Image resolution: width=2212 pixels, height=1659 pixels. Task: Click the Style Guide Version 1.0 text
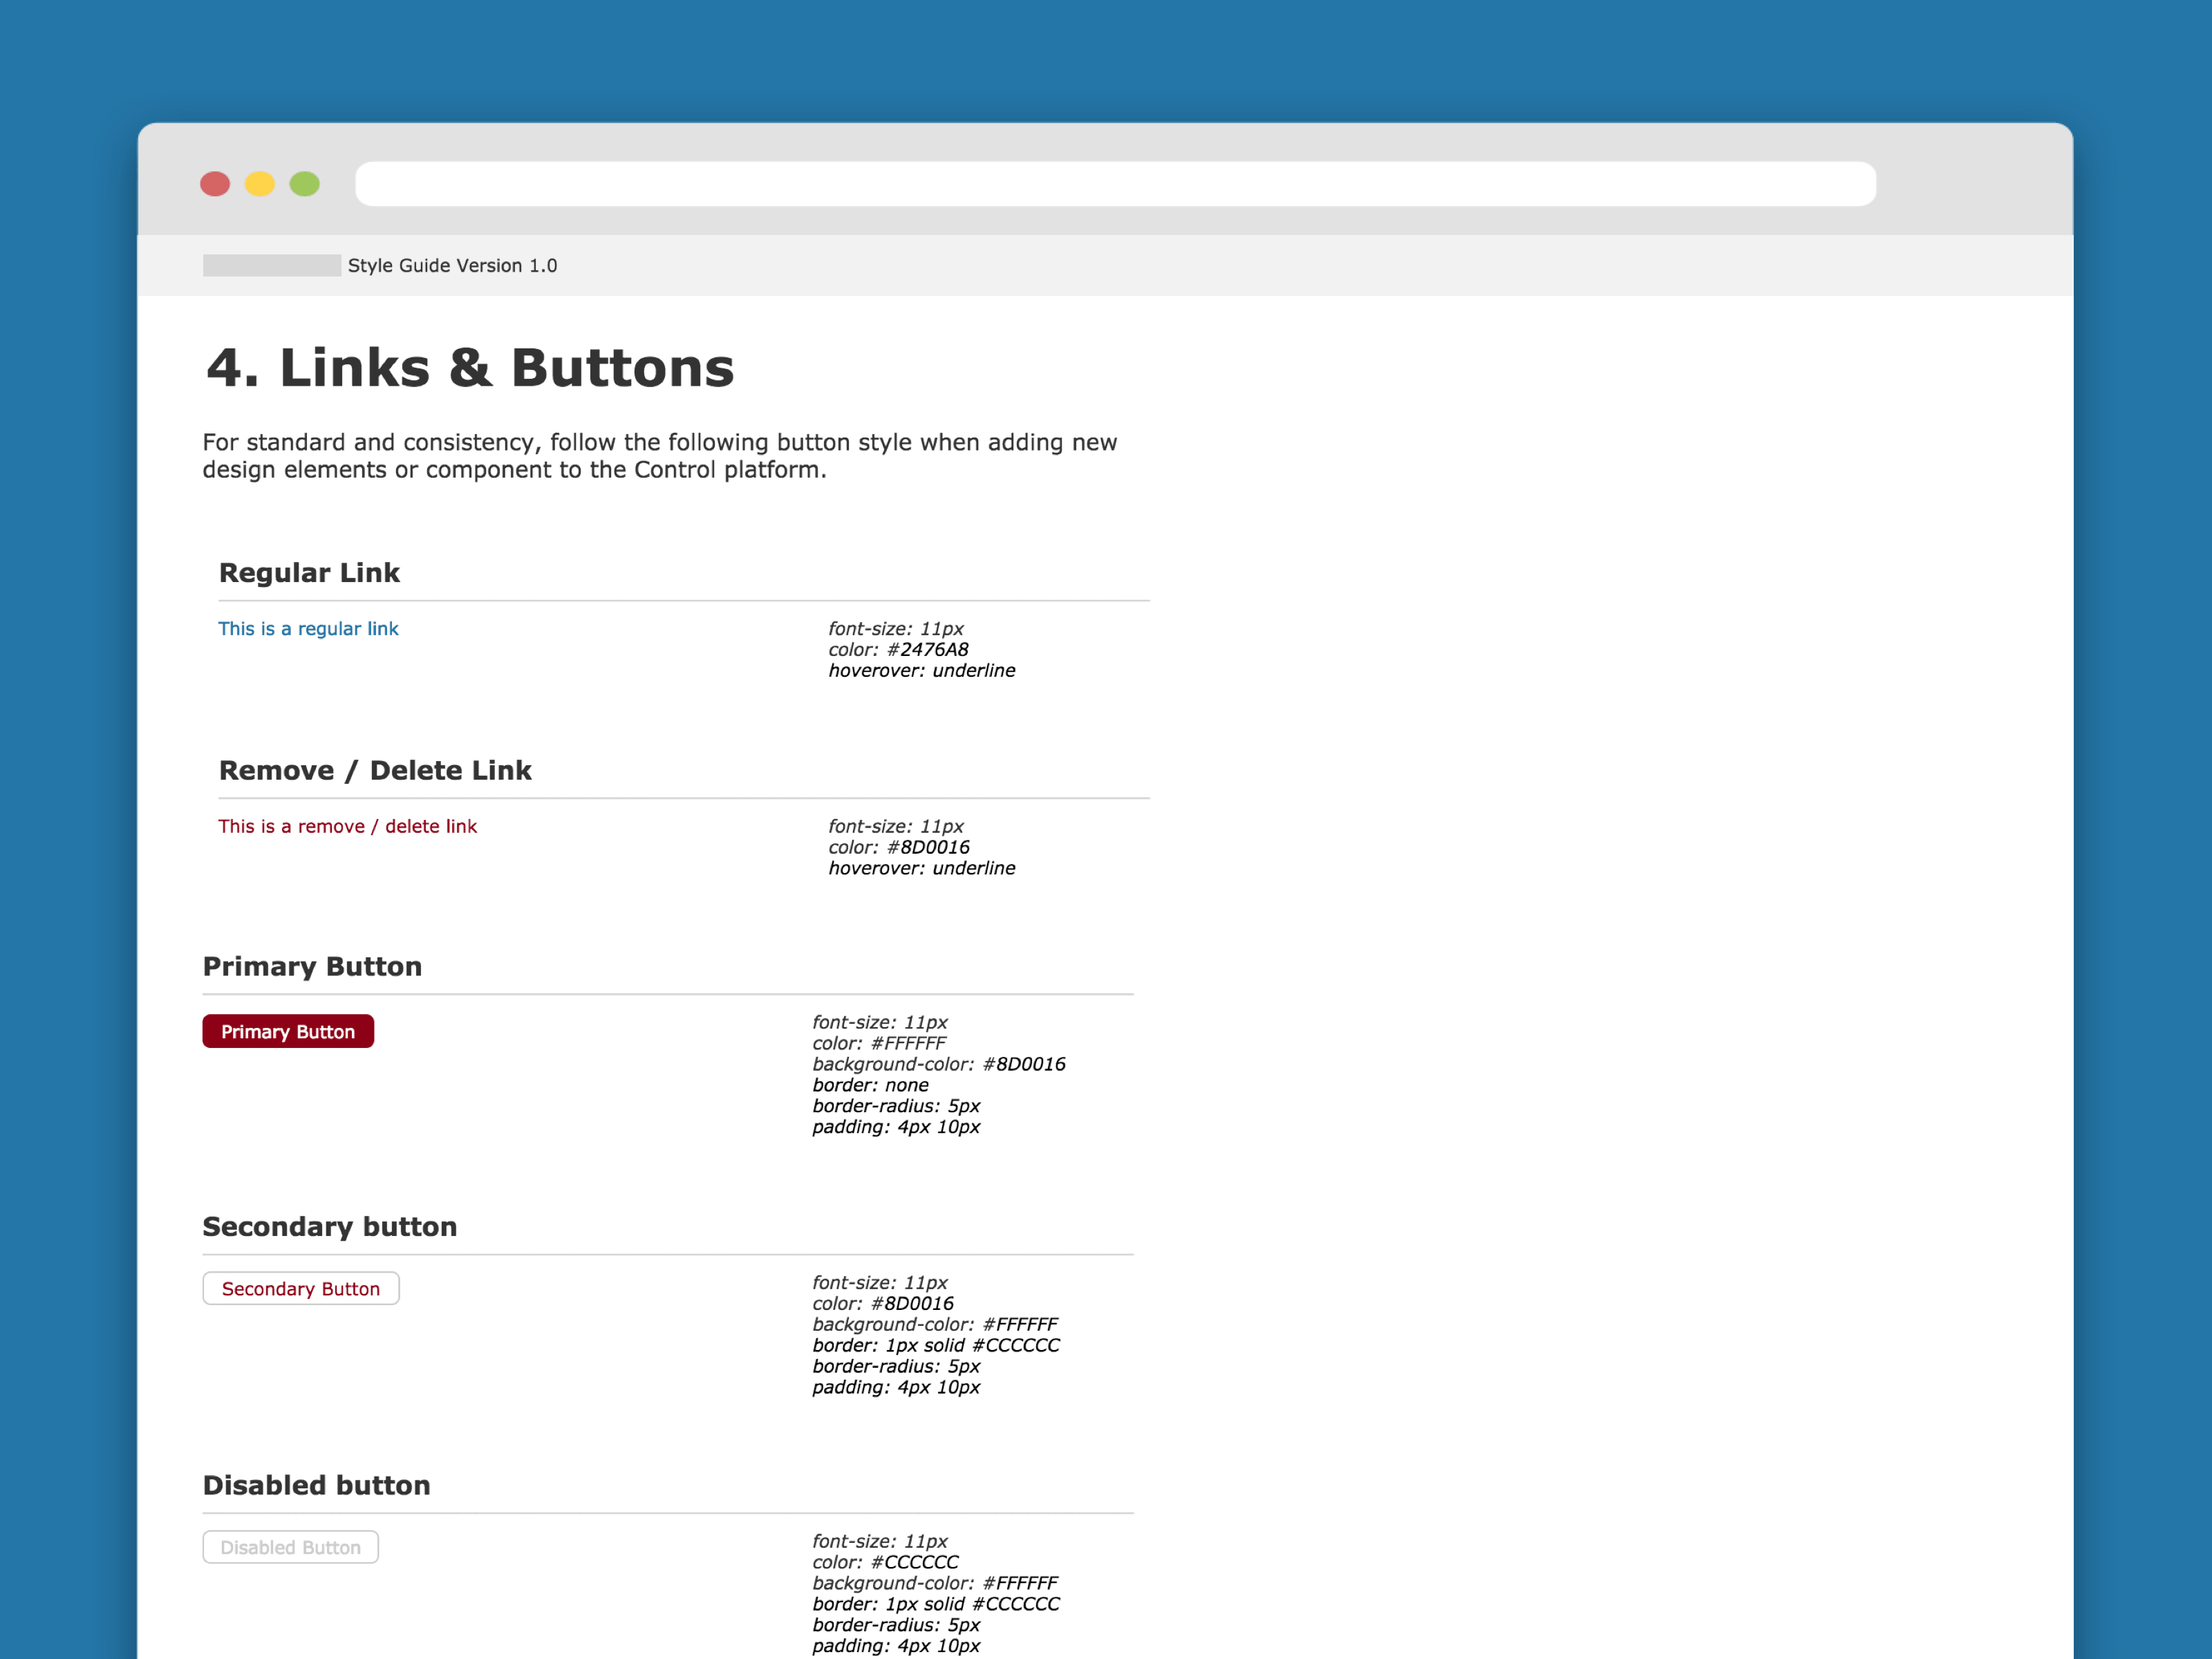click(x=452, y=266)
